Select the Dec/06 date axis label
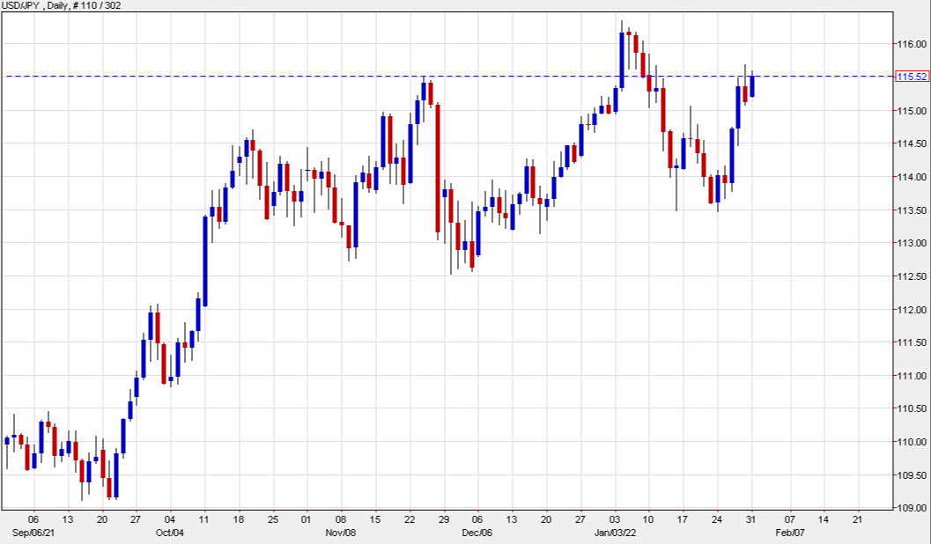Screen dimensions: 931x544 click(476, 533)
